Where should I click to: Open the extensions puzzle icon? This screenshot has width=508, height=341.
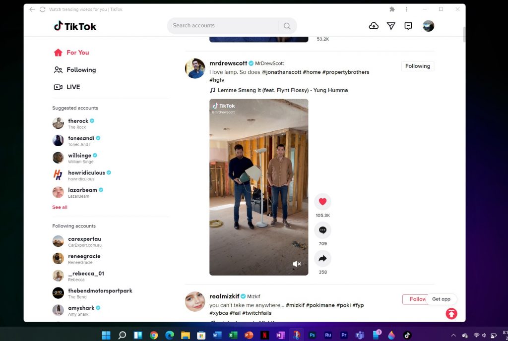[392, 9]
